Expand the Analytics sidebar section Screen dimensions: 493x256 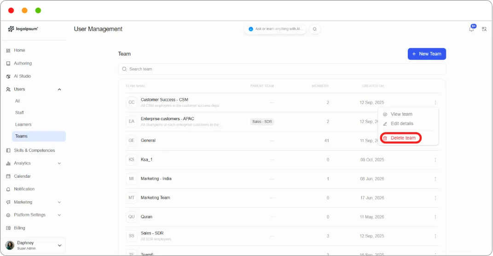point(59,163)
